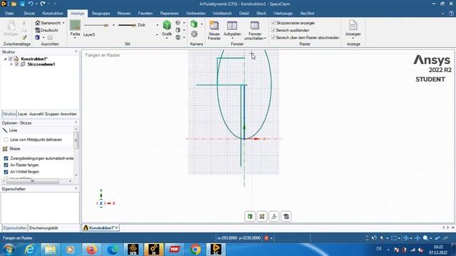Click the Draufsicht plan view icon
Image resolution: width=456 pixels, height=256 pixels.
coord(37,30)
